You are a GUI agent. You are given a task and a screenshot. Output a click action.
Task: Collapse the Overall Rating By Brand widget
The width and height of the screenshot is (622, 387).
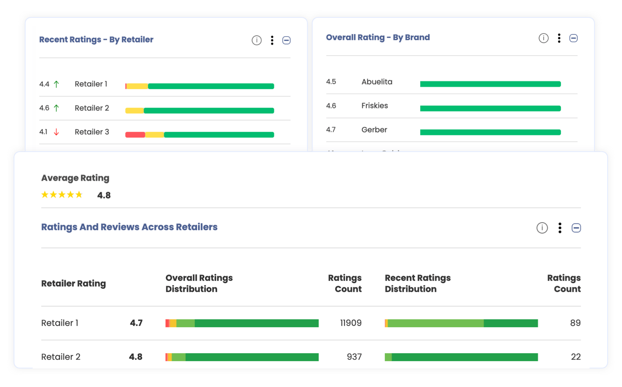coord(574,38)
